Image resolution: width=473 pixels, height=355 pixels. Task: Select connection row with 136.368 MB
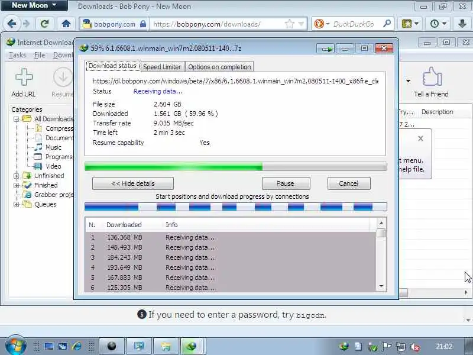point(231,238)
